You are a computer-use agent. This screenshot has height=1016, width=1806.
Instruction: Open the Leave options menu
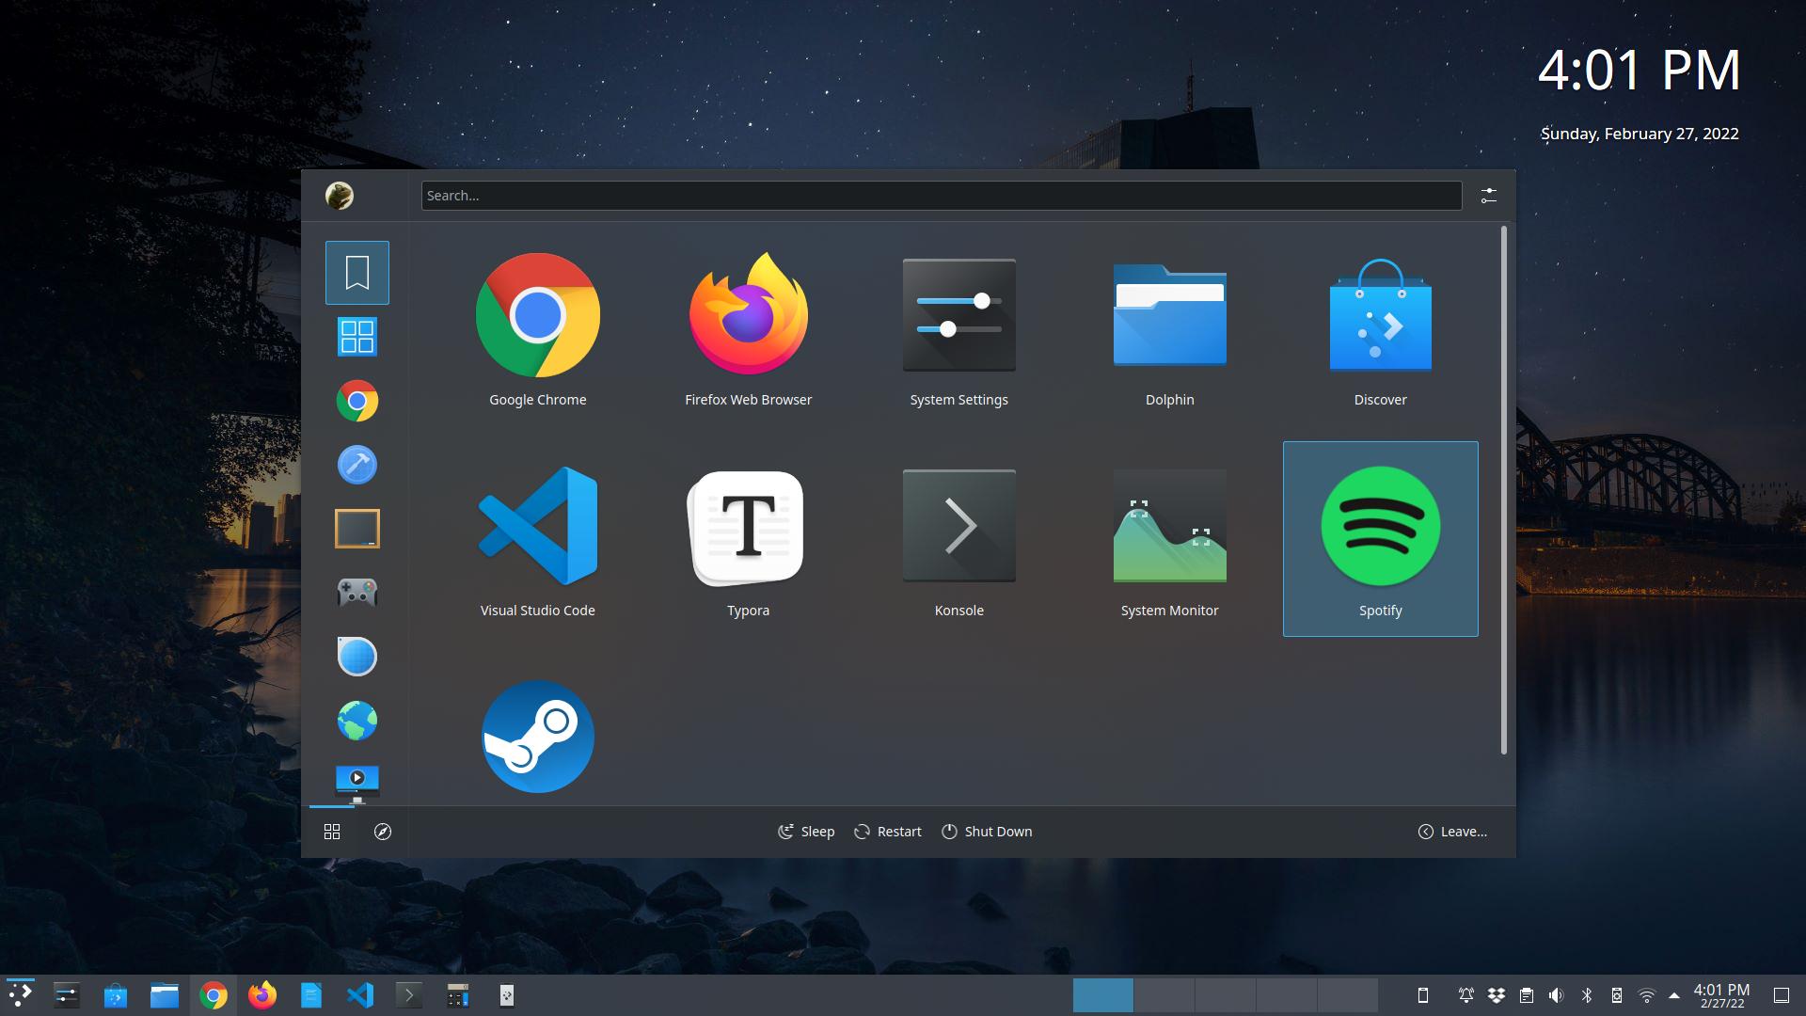coord(1452,832)
